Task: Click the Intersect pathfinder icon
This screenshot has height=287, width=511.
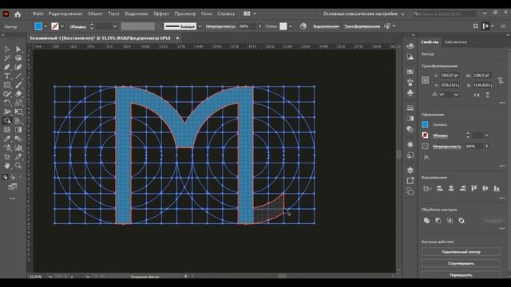Action: pyautogui.click(x=450, y=221)
